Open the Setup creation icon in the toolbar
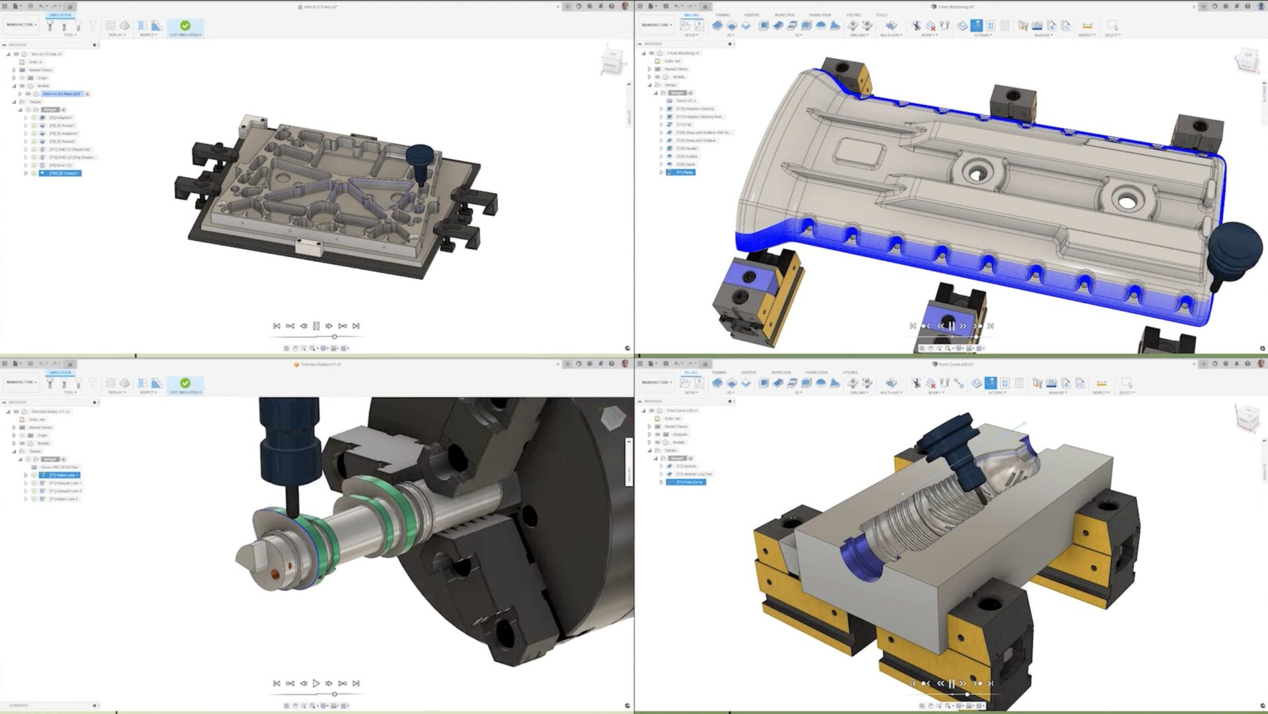Screen dimensions: 1268x714 click(685, 25)
